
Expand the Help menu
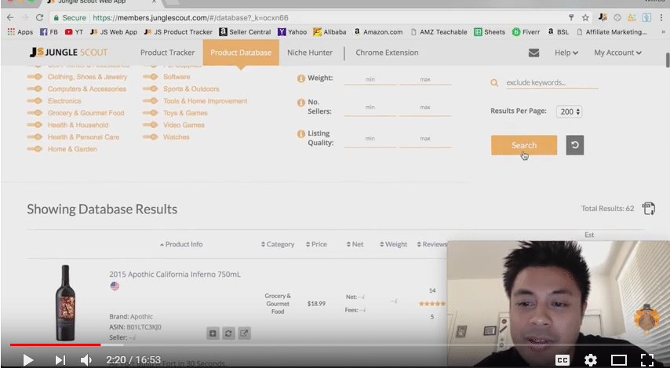pyautogui.click(x=566, y=53)
